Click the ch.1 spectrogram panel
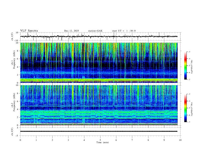203x157 pixels. pyautogui.click(x=99, y=63)
